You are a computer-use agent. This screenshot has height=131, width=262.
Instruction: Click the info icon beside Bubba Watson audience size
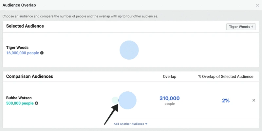point(36,103)
